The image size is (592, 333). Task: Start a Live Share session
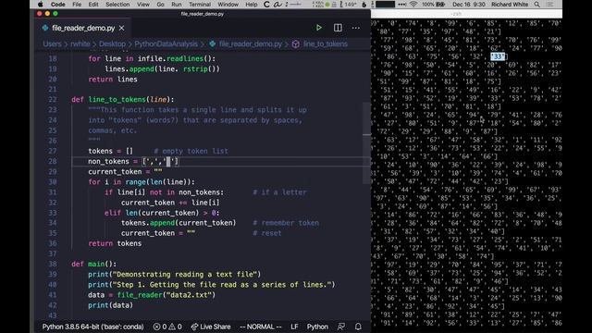tap(211, 327)
